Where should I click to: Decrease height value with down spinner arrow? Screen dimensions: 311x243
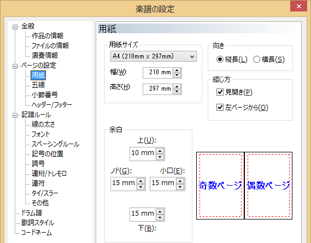pyautogui.click(x=177, y=91)
